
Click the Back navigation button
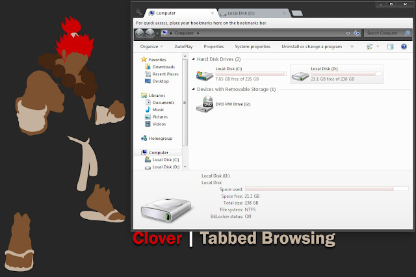(139, 33)
